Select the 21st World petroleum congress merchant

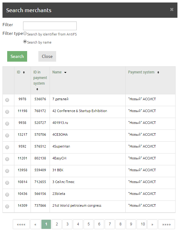pos(7,206)
